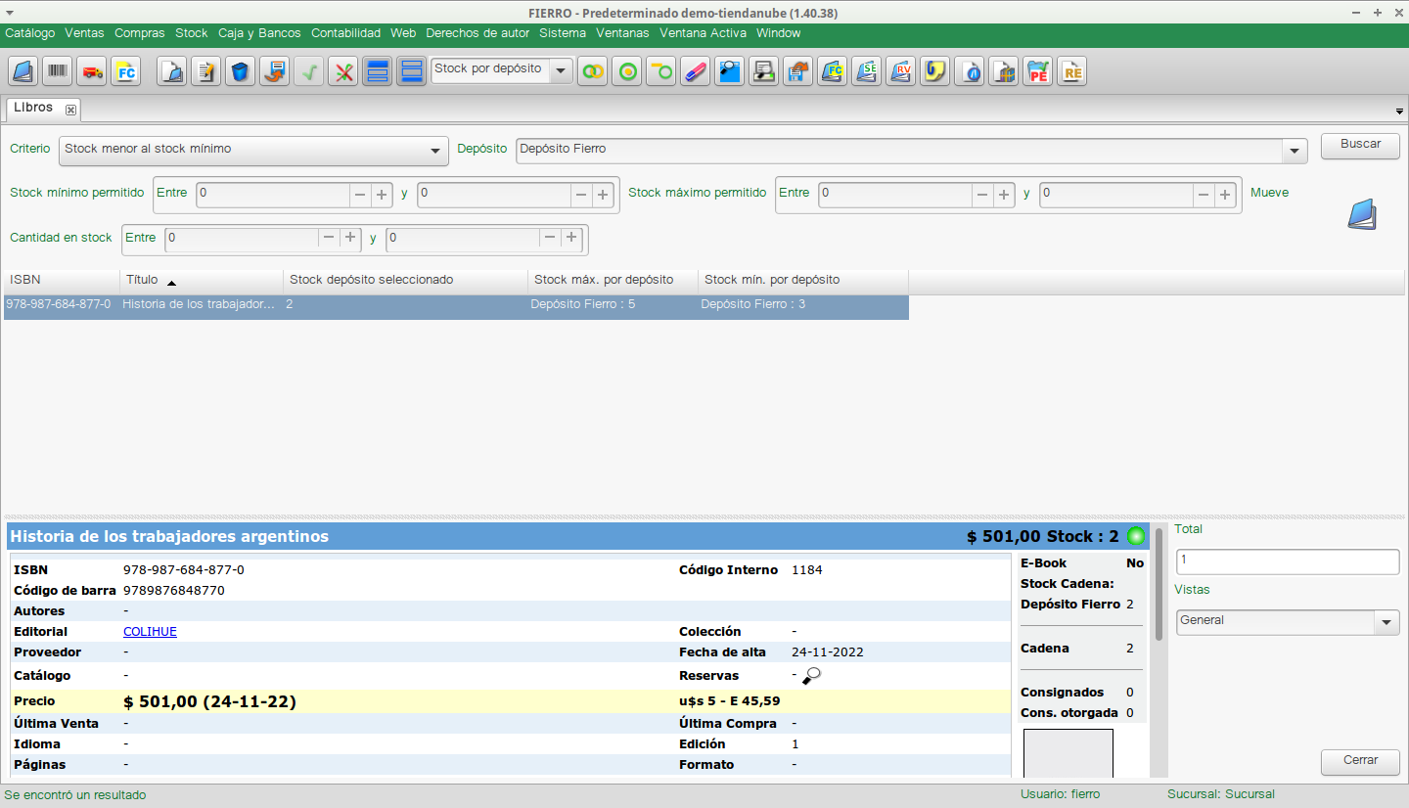Viewport: 1409px width, 808px height.
Task: Click the FC books toolbar icon
Action: click(x=832, y=71)
